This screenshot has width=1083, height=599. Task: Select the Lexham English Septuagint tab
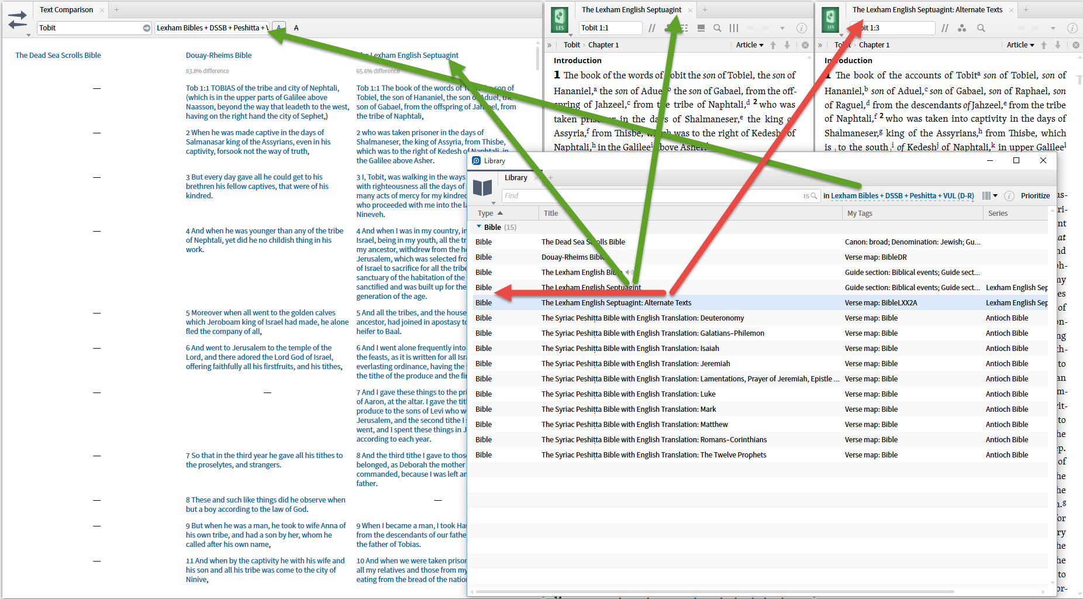click(632, 10)
